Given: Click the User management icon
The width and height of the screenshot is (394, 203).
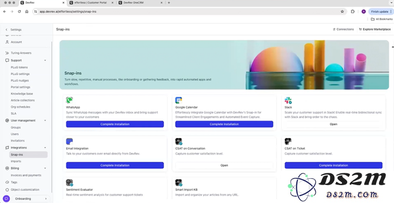Looking at the screenshot, I should (7, 120).
